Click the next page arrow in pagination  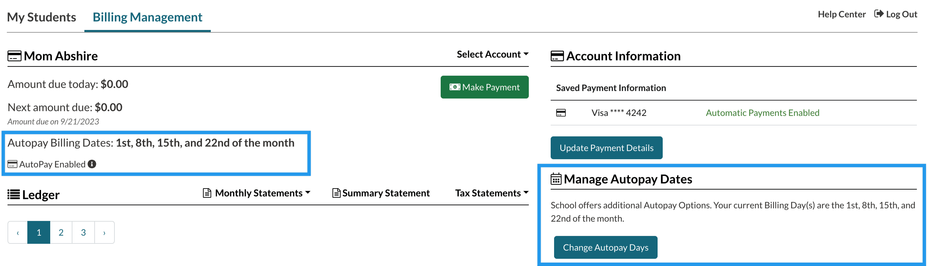click(x=104, y=233)
